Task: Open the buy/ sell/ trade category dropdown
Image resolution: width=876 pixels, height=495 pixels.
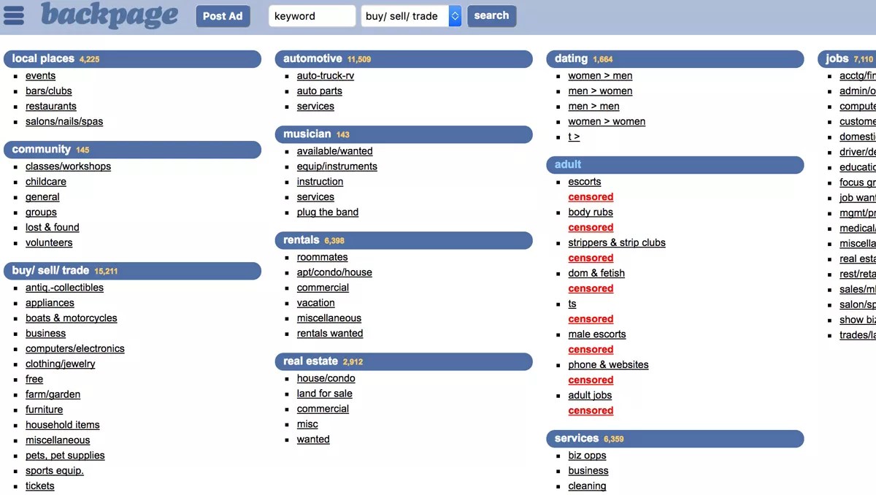Action: tap(411, 16)
